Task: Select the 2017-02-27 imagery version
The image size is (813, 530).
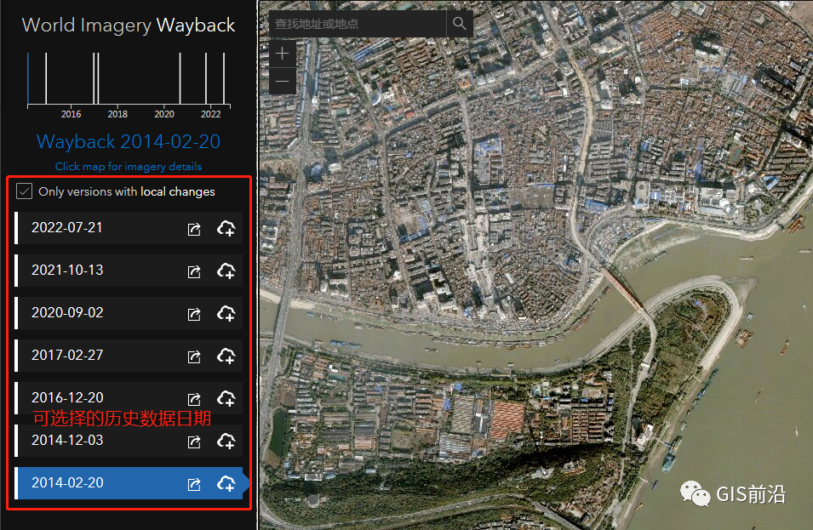Action: pyautogui.click(x=129, y=356)
